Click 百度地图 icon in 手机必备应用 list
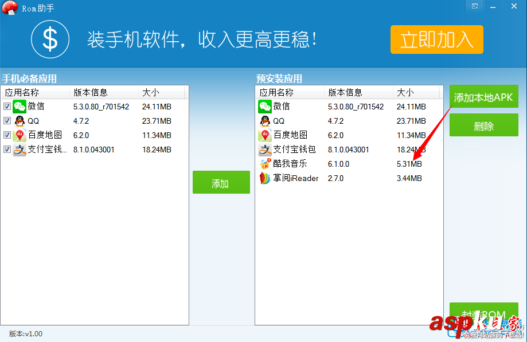Screen dimensions: 527x342 point(19,135)
